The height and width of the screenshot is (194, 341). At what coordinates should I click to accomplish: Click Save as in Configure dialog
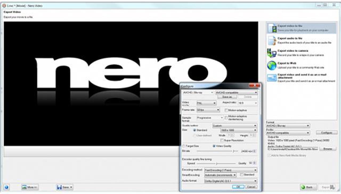227,97
